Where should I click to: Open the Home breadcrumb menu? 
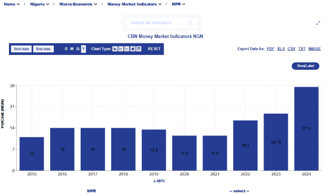[x=12, y=4]
